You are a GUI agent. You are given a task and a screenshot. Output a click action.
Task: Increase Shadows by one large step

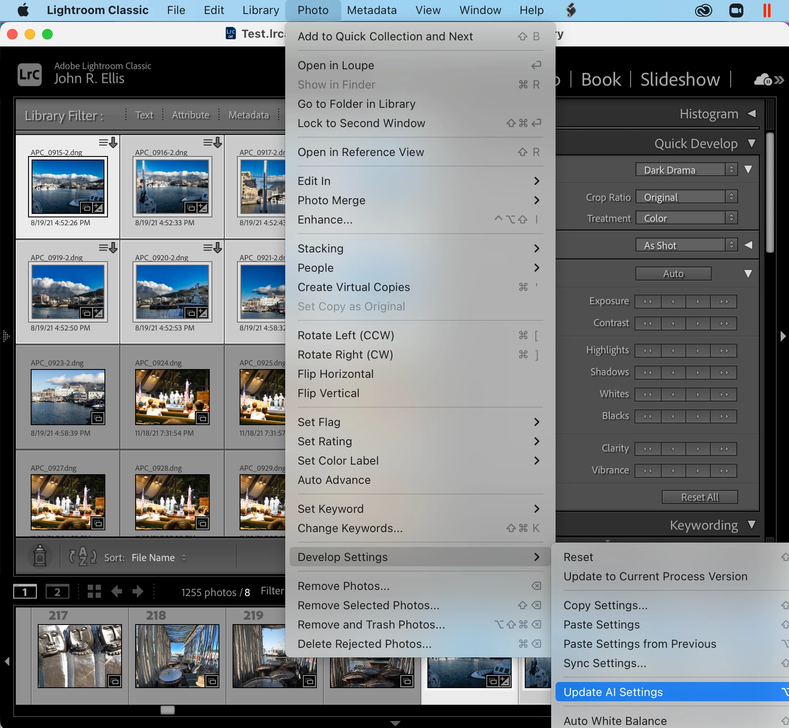coord(724,373)
